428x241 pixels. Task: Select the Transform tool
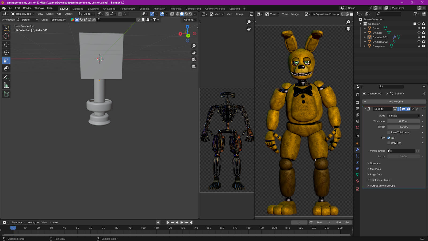6,69
